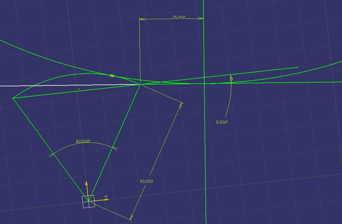Click the sketch origin axis marker
The image size is (342, 224).
pos(88,201)
